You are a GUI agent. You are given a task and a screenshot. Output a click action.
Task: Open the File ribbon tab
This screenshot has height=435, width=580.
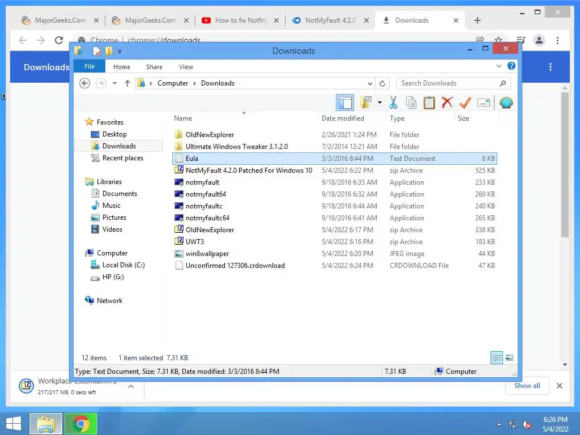coord(89,67)
